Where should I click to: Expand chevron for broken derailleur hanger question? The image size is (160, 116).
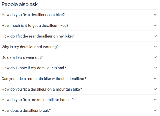click(x=155, y=100)
